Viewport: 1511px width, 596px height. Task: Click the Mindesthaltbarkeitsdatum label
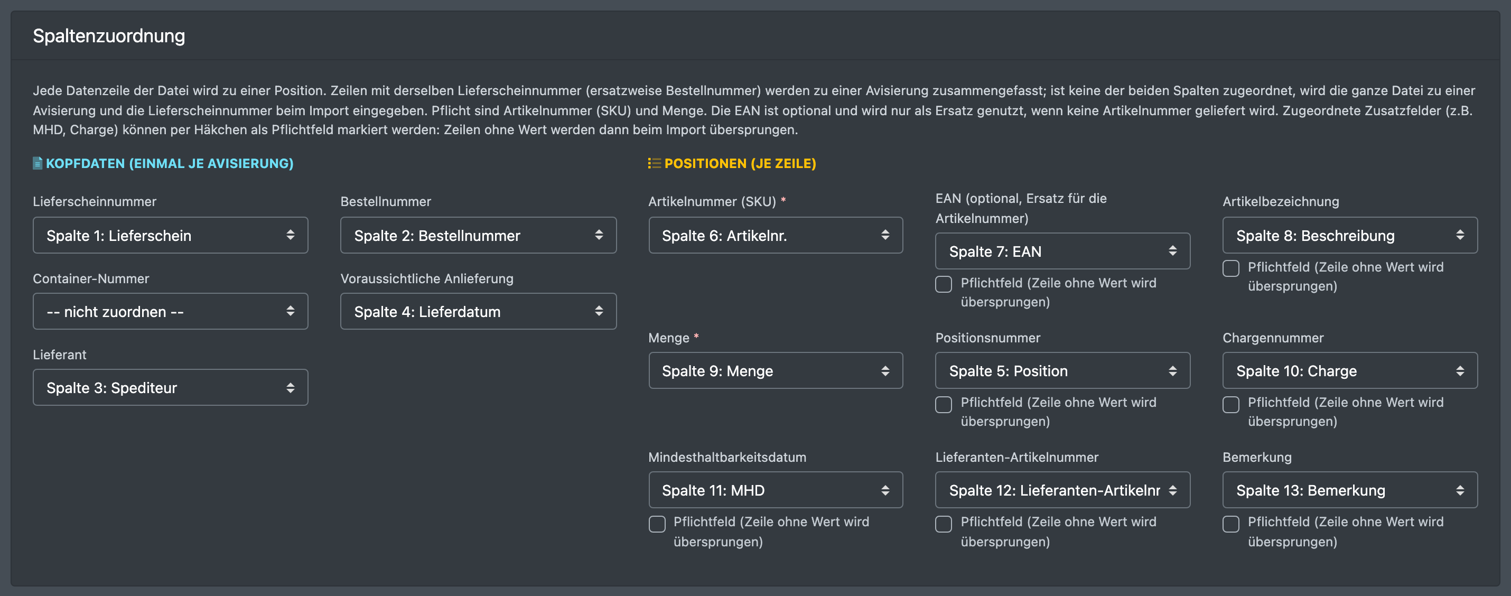[727, 457]
